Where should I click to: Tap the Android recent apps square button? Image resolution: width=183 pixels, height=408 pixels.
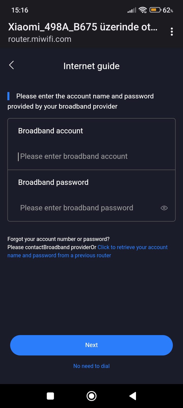point(50,396)
